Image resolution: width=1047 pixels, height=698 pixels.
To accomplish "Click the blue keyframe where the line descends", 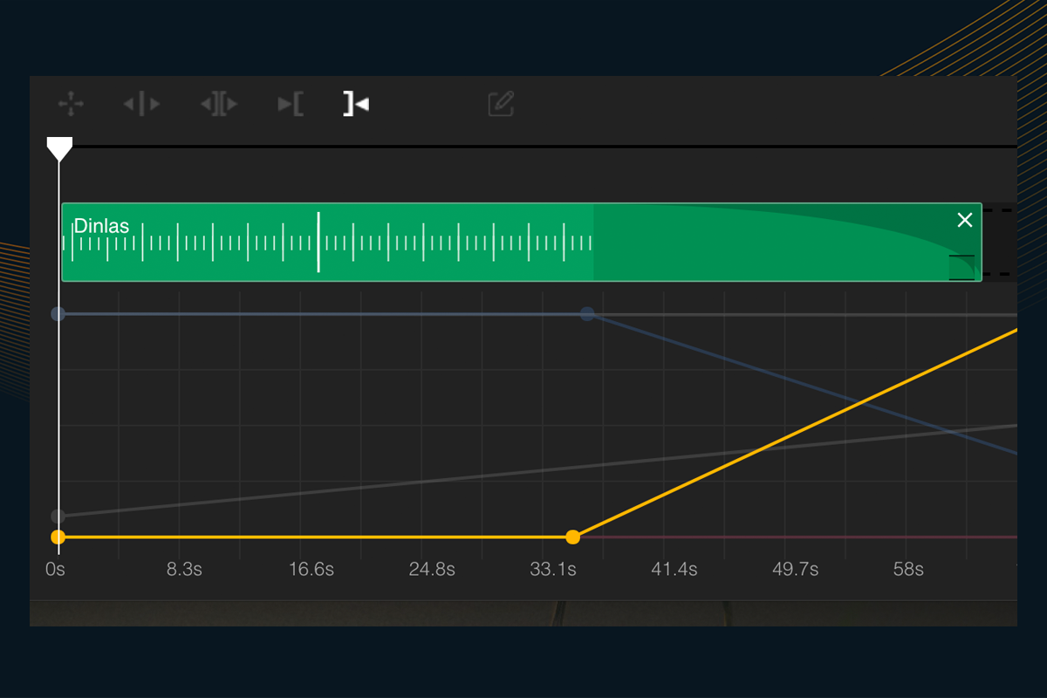I will tap(588, 313).
